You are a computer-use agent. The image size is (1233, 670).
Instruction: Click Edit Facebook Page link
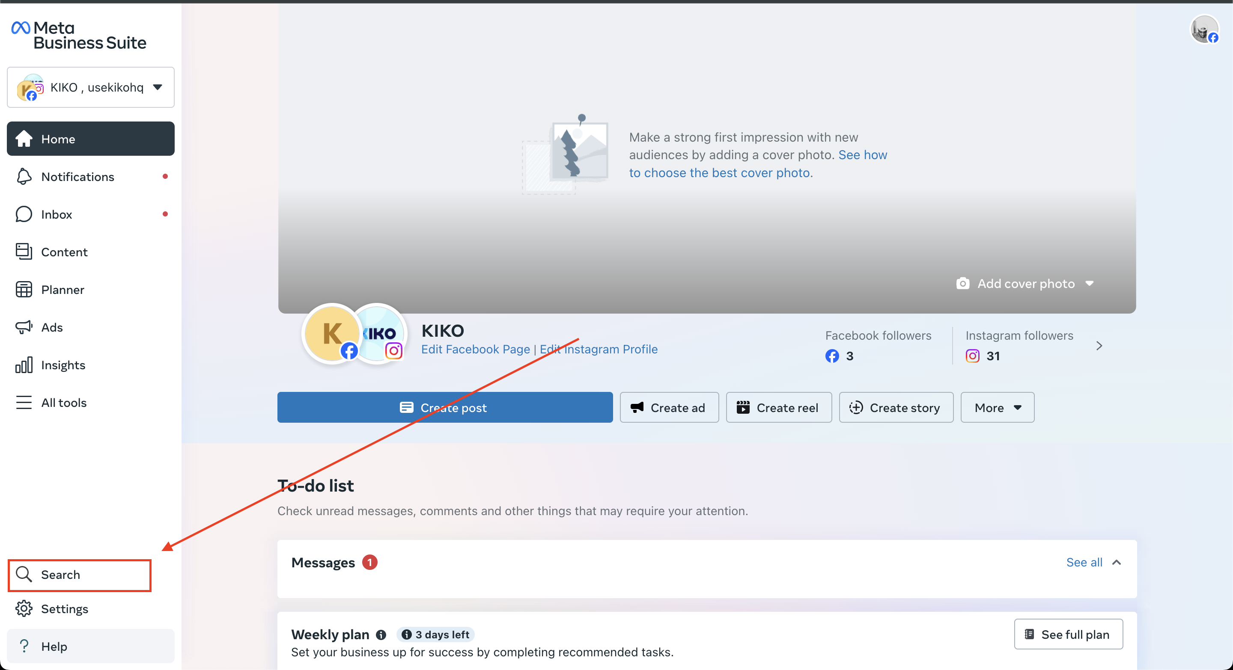point(475,350)
